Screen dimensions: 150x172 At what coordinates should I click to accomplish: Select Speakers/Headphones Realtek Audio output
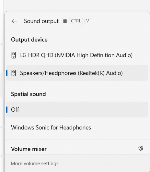[77, 73]
